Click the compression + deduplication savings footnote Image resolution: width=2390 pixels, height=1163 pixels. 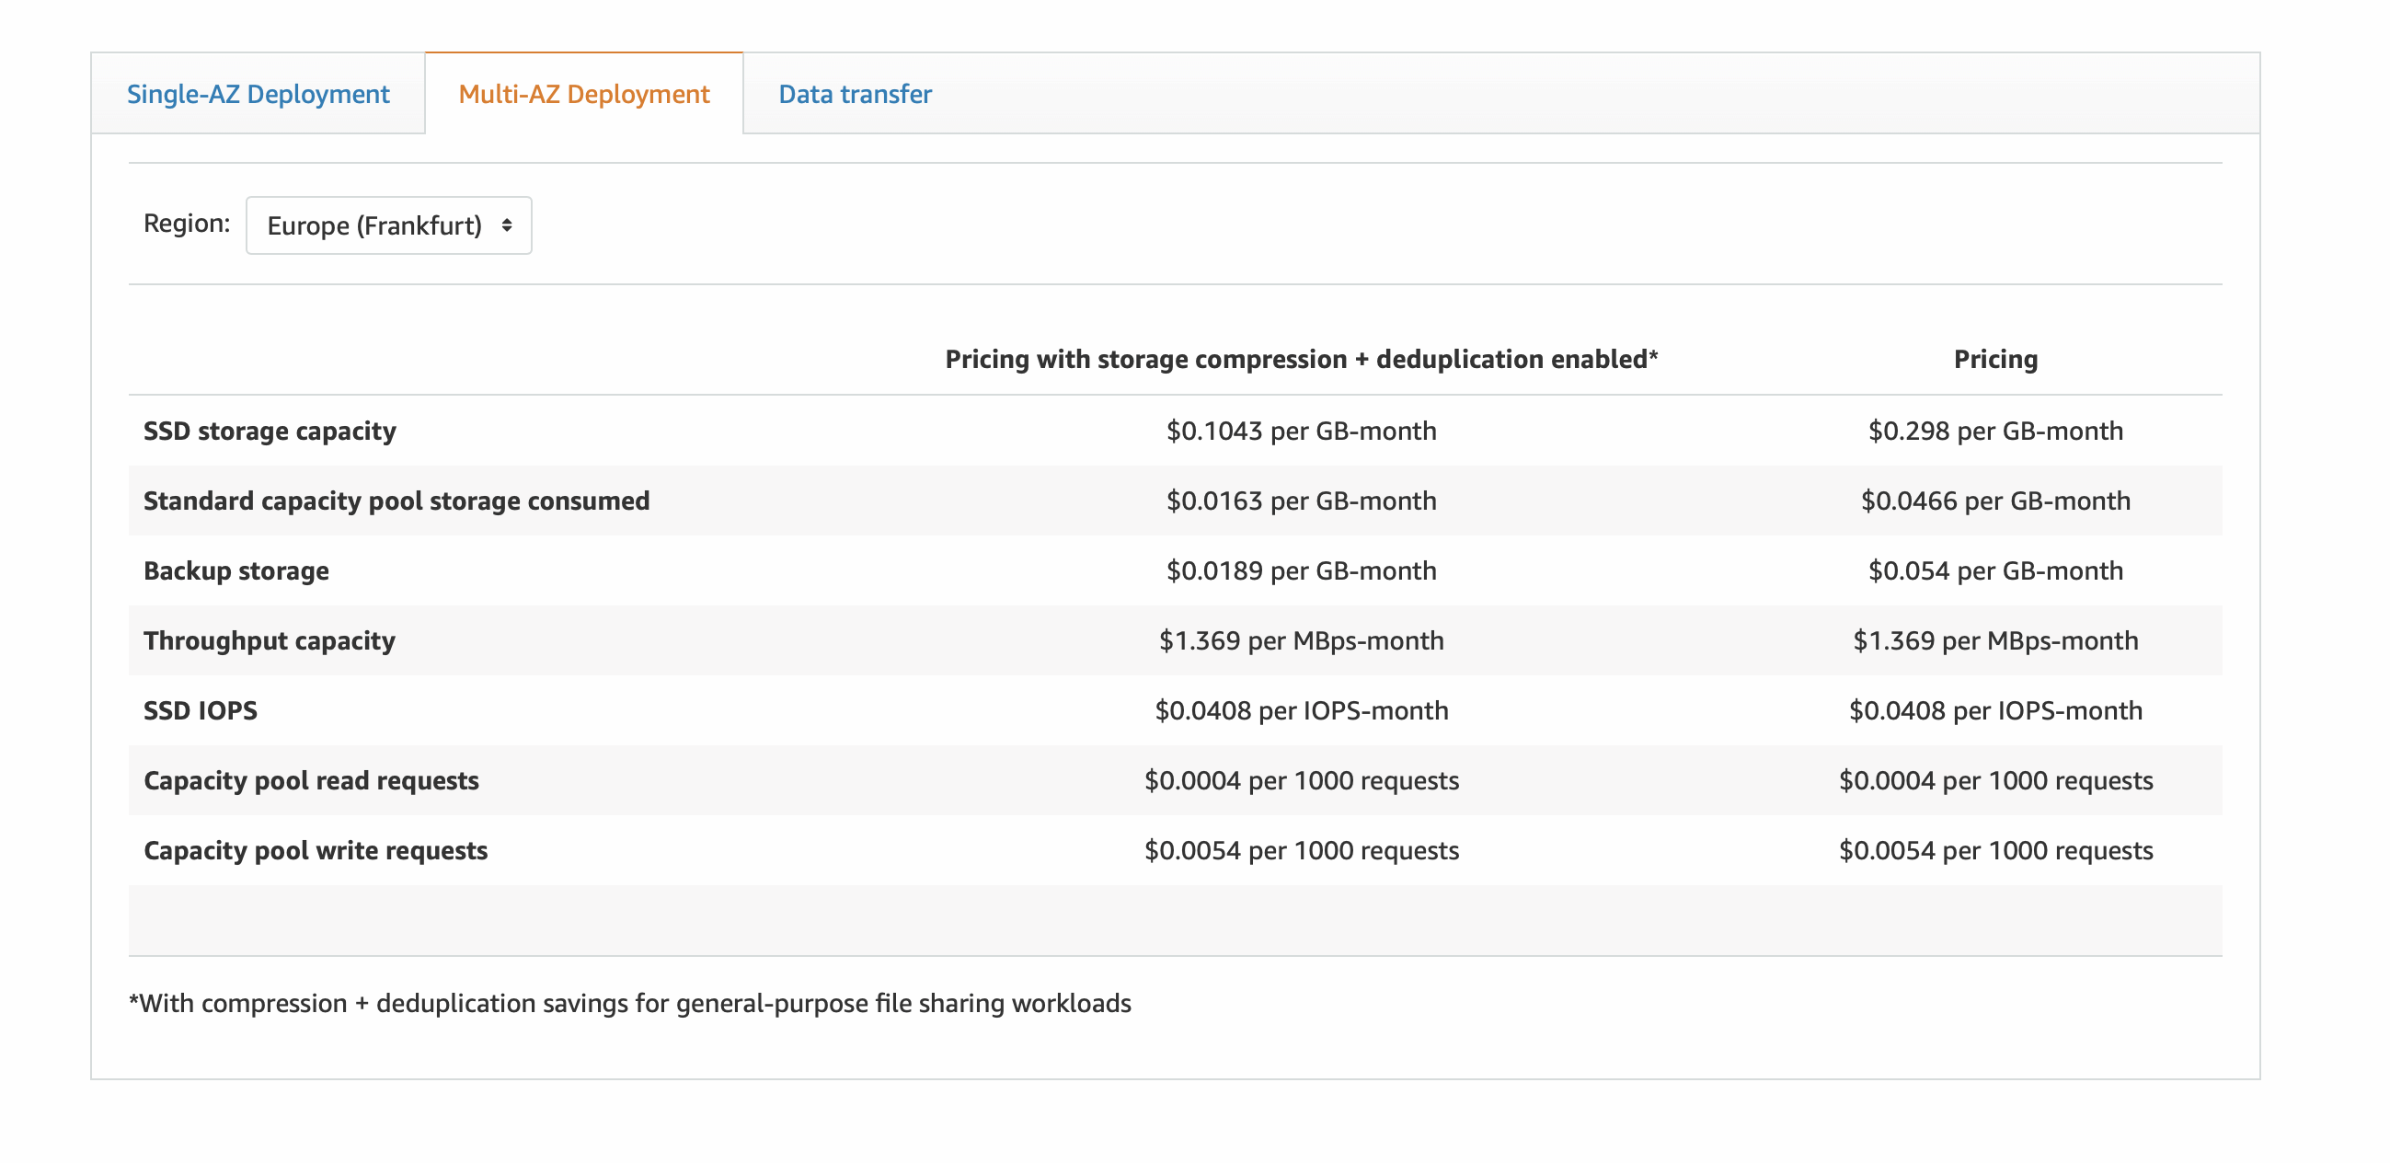[630, 1003]
